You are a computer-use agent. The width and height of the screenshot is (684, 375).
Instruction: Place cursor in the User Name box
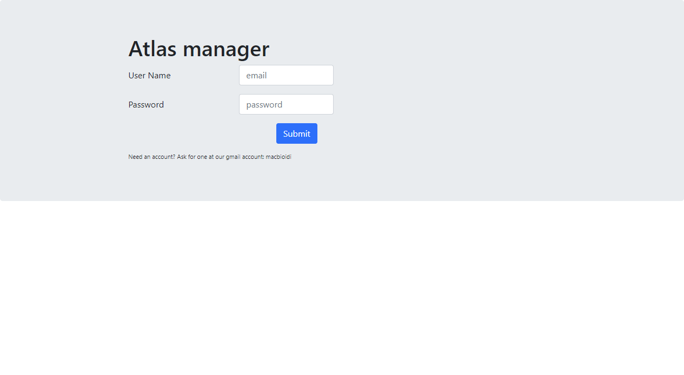tap(286, 75)
